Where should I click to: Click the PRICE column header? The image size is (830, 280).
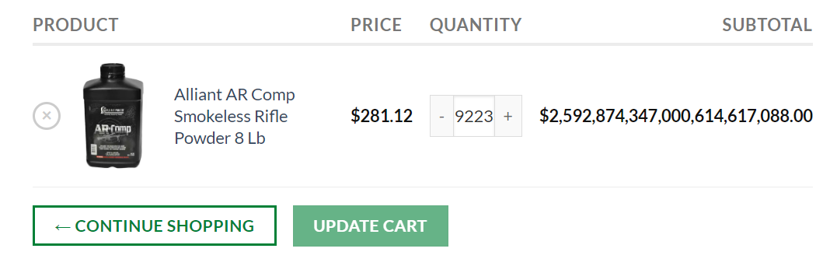click(376, 25)
